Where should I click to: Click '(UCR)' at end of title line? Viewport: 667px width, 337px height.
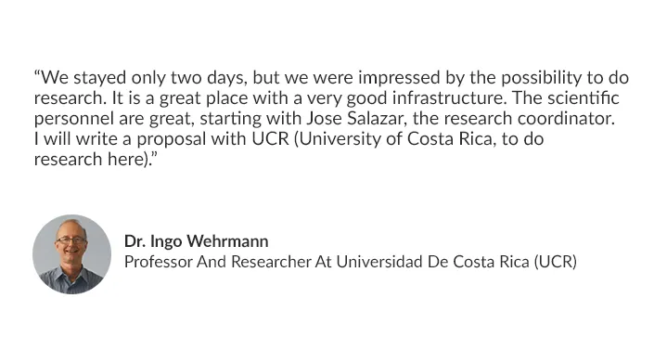[x=556, y=262]
